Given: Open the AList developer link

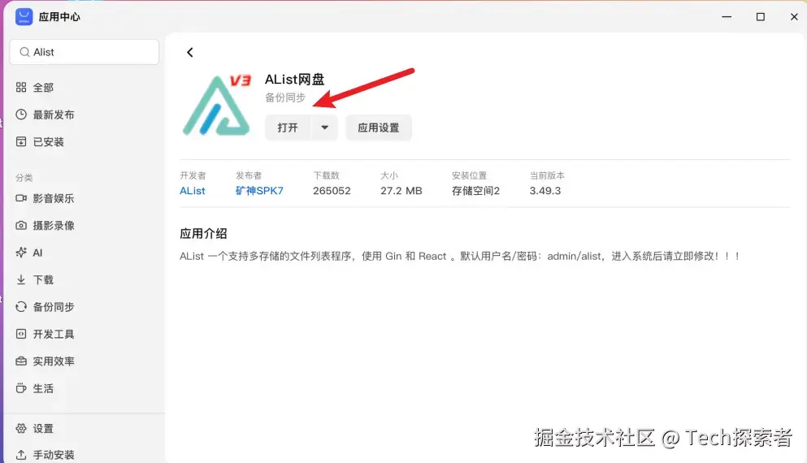Looking at the screenshot, I should click(193, 191).
